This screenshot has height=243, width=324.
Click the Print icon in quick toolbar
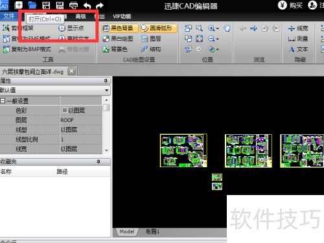coord(73,5)
